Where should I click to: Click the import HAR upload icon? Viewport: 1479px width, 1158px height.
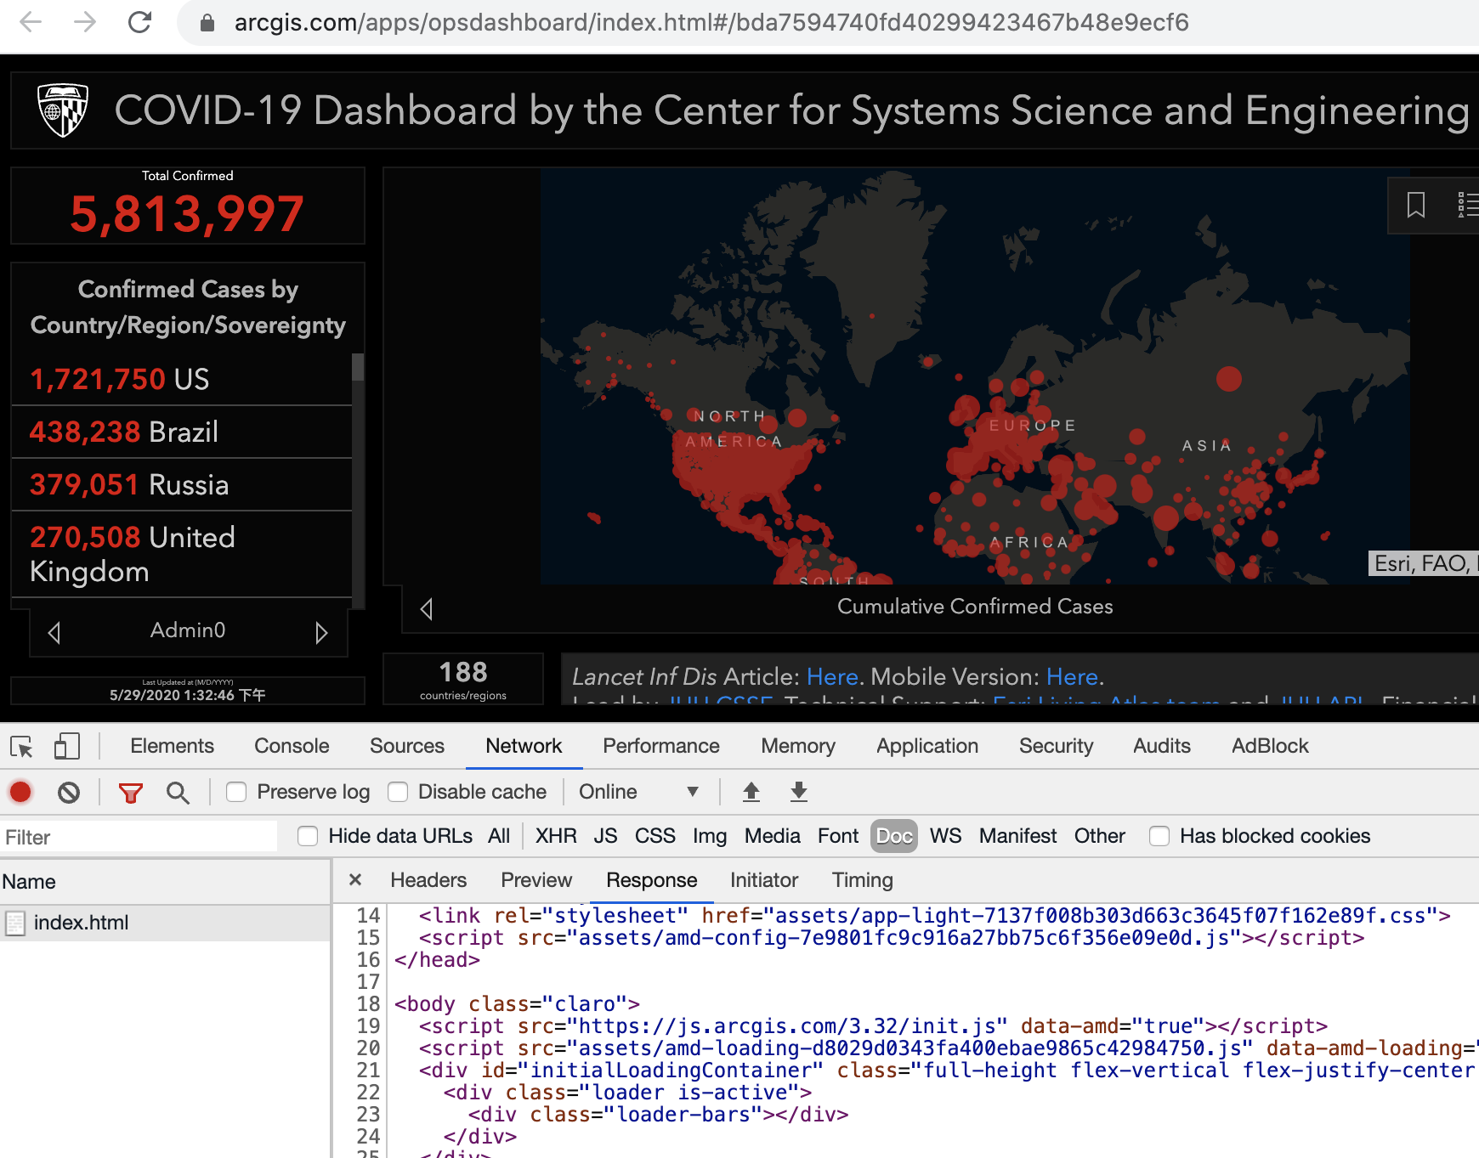tap(751, 792)
